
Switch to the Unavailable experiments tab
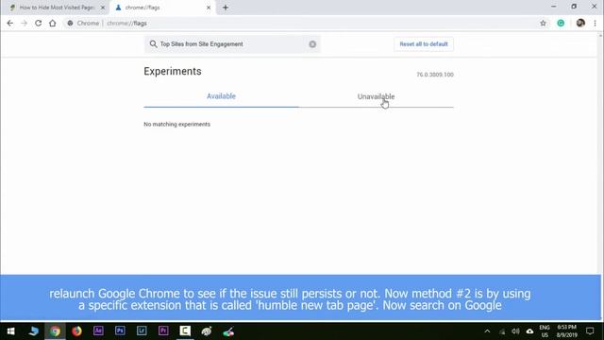376,96
